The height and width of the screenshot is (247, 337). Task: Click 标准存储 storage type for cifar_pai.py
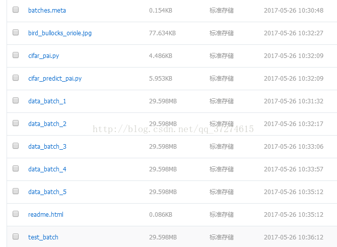(x=222, y=56)
